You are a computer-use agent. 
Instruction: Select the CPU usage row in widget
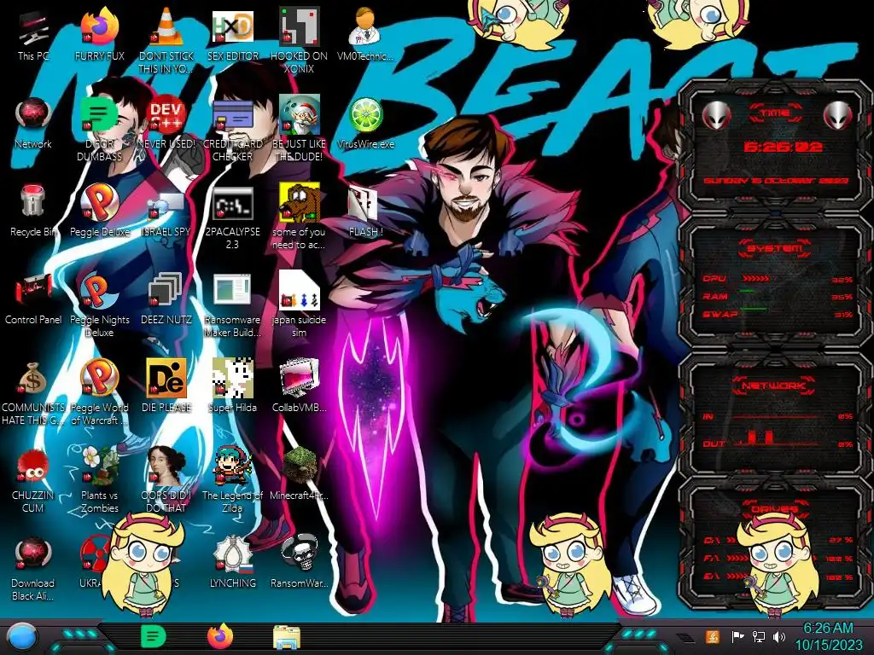pyautogui.click(x=777, y=279)
